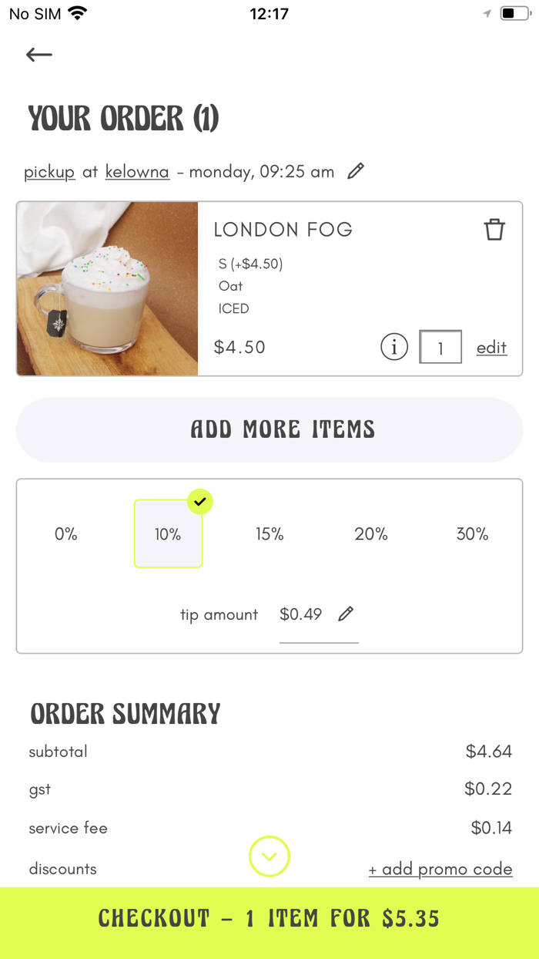The width and height of the screenshot is (539, 959).
Task: Tap the back arrow icon
Action: (x=38, y=55)
